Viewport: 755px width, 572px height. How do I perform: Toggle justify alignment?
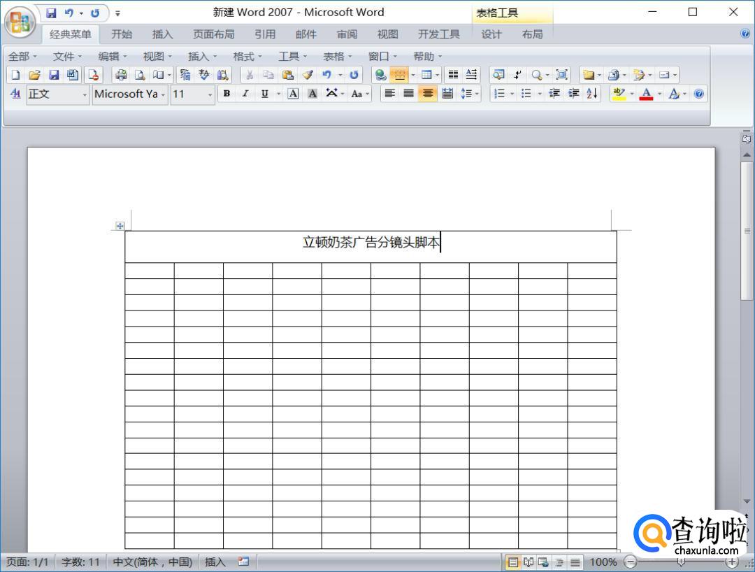pos(409,94)
